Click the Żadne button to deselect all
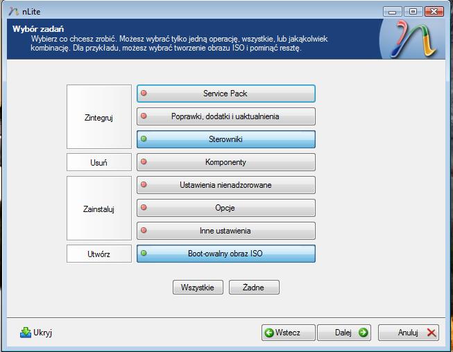The image size is (453, 352). point(254,287)
